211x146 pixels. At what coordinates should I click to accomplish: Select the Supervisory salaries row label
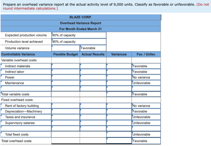click(x=26, y=123)
